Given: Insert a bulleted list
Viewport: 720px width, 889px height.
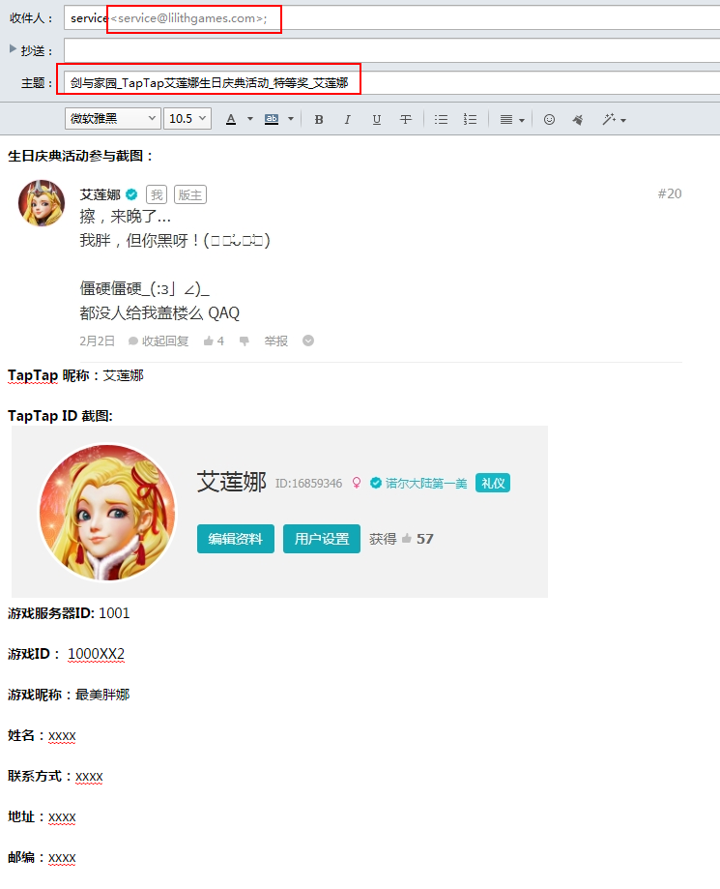Looking at the screenshot, I should [x=441, y=119].
